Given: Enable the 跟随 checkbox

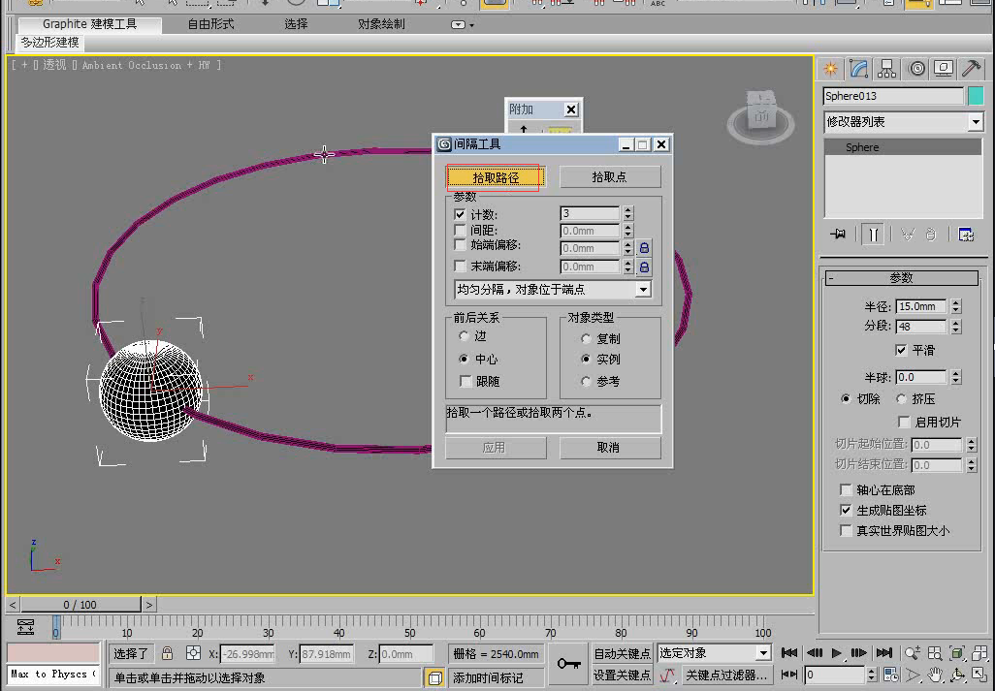Looking at the screenshot, I should [x=465, y=382].
